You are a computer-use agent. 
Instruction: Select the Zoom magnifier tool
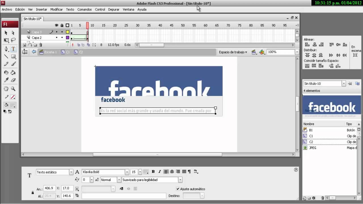(13, 89)
